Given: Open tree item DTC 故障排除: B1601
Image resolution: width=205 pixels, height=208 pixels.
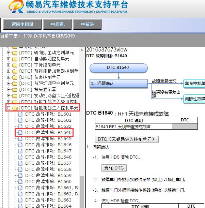Looking at the screenshot, I should point(48,114).
